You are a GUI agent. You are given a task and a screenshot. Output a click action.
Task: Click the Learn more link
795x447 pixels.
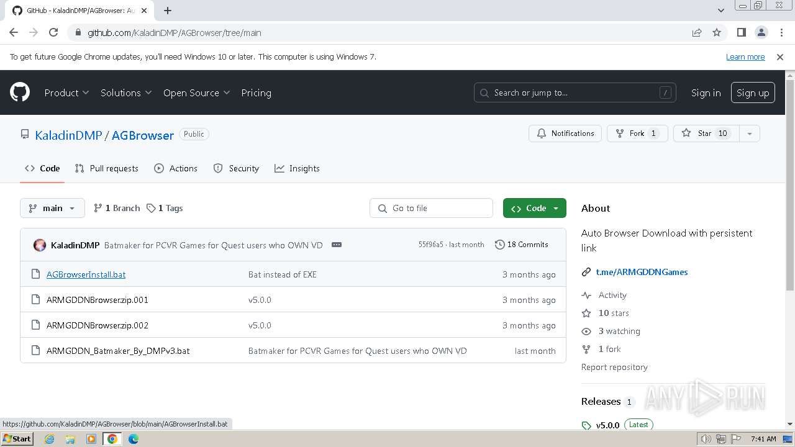(745, 56)
